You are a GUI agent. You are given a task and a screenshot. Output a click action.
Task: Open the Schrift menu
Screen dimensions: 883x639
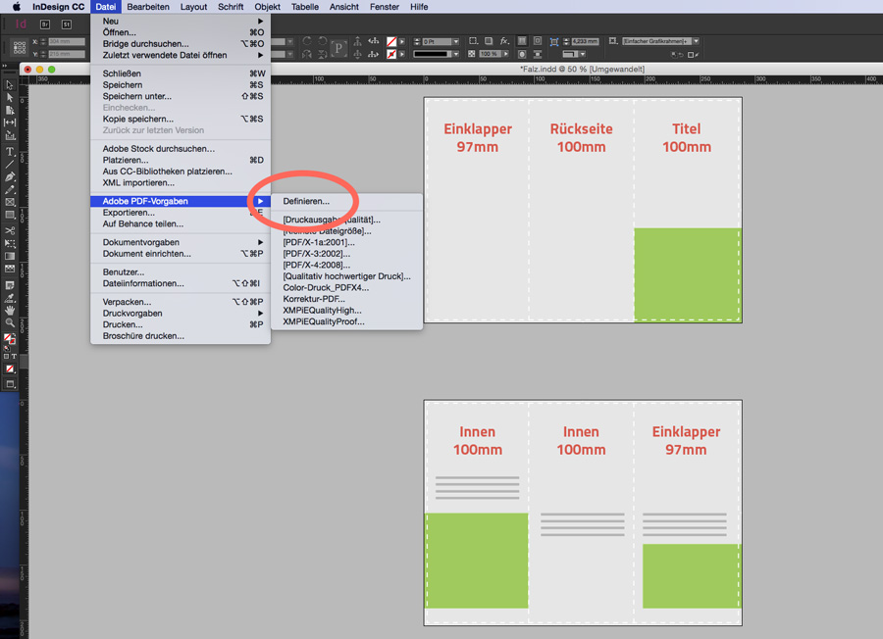tap(231, 7)
